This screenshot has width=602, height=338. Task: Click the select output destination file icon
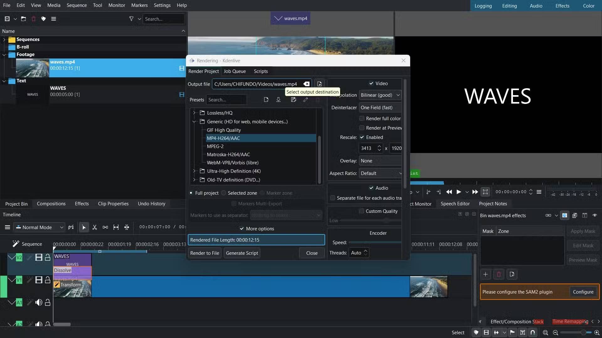(319, 84)
